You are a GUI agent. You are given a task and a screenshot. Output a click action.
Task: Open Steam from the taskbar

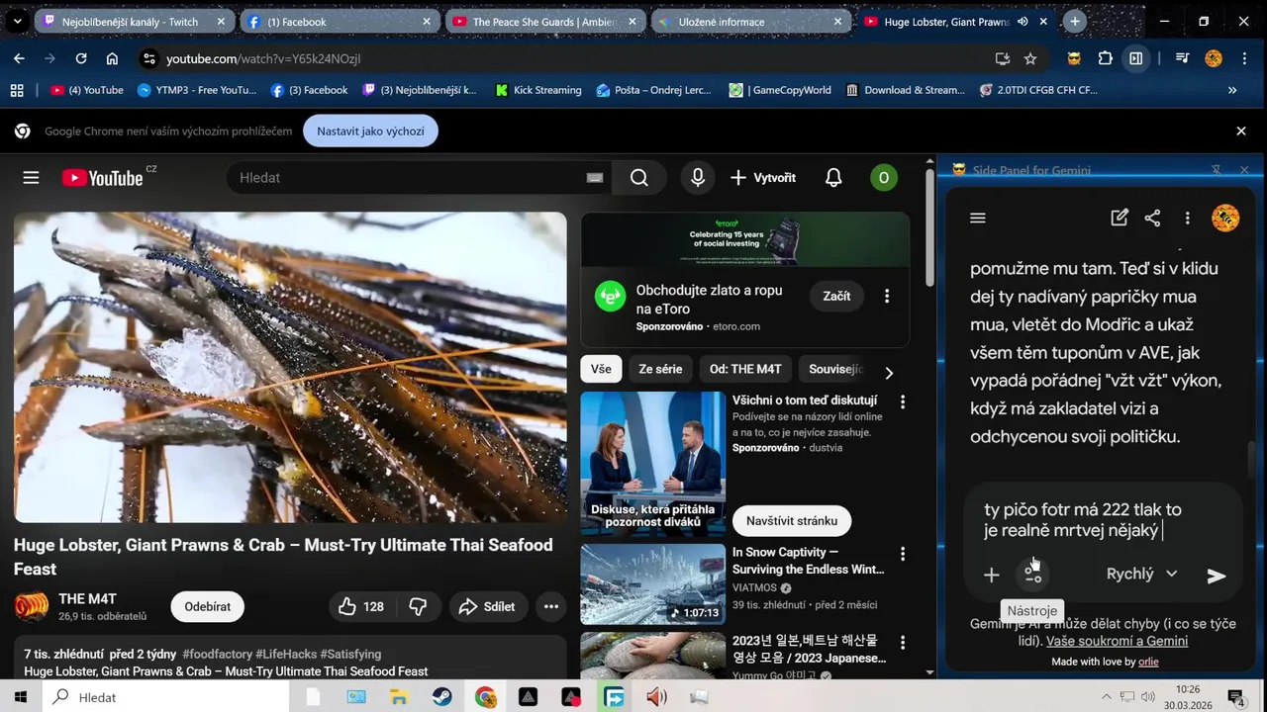coord(441,697)
